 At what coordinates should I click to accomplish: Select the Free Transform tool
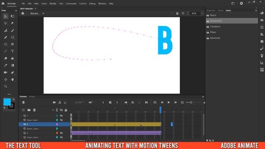point(12,17)
